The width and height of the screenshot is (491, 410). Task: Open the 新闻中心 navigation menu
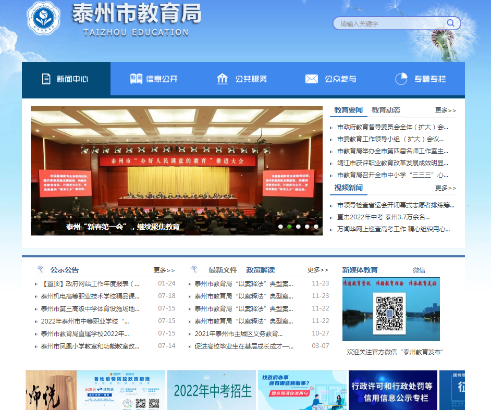pos(66,79)
